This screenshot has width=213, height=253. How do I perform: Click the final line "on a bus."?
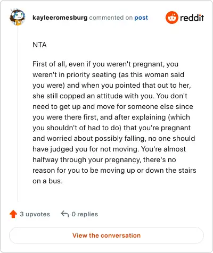[x=47, y=181]
